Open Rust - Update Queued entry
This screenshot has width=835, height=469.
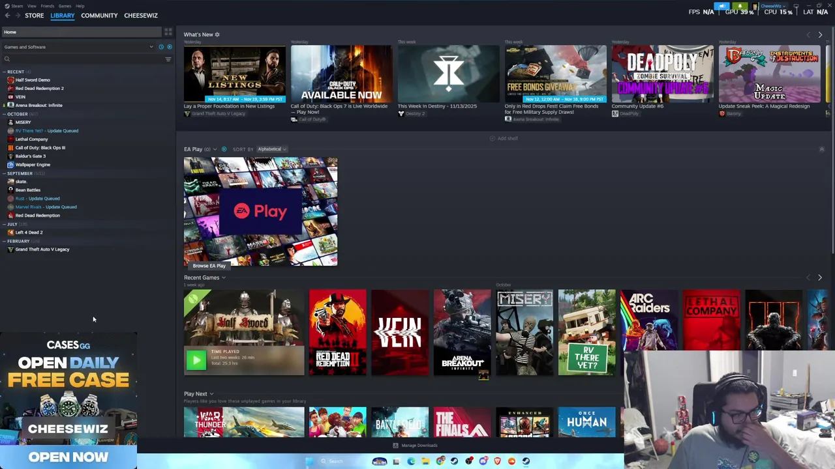click(x=37, y=198)
